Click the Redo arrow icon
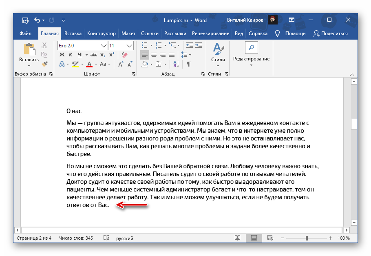 coord(52,20)
